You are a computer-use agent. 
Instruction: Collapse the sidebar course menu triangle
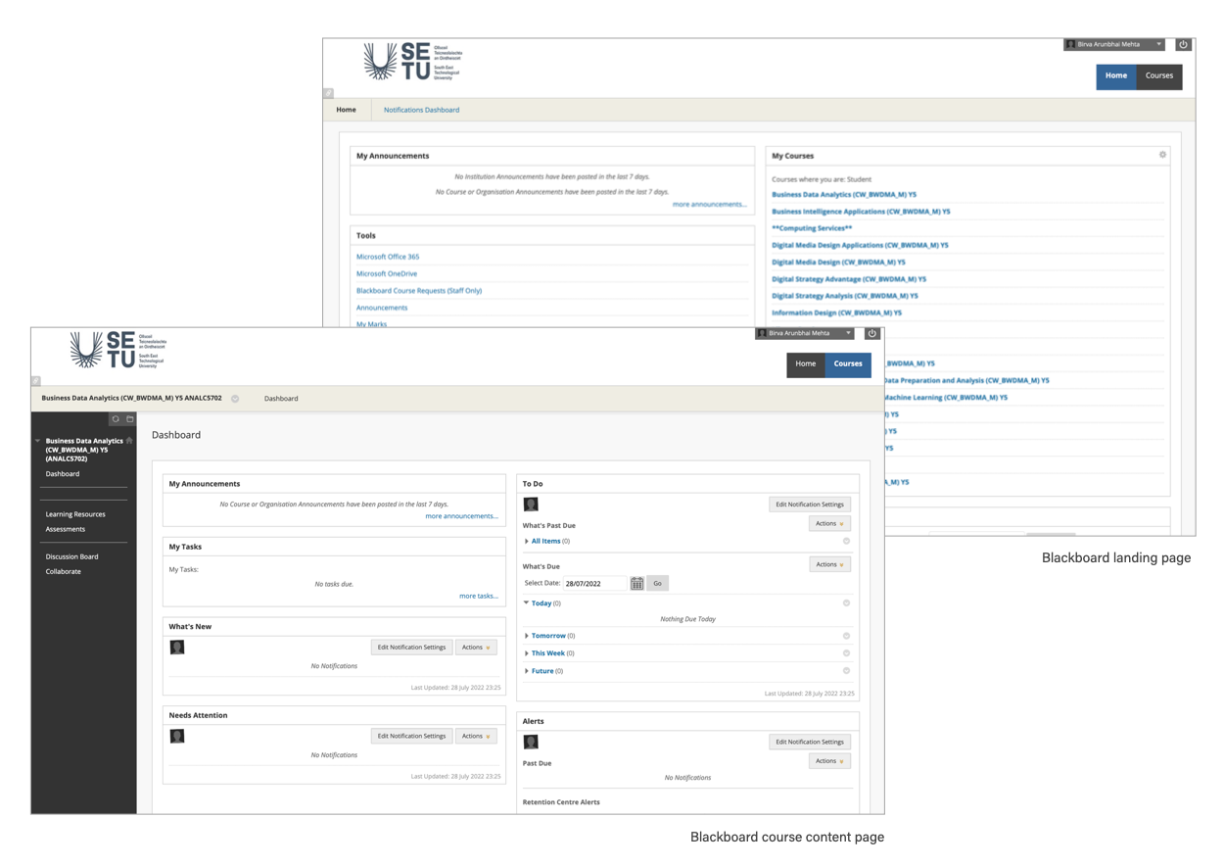tap(38, 441)
